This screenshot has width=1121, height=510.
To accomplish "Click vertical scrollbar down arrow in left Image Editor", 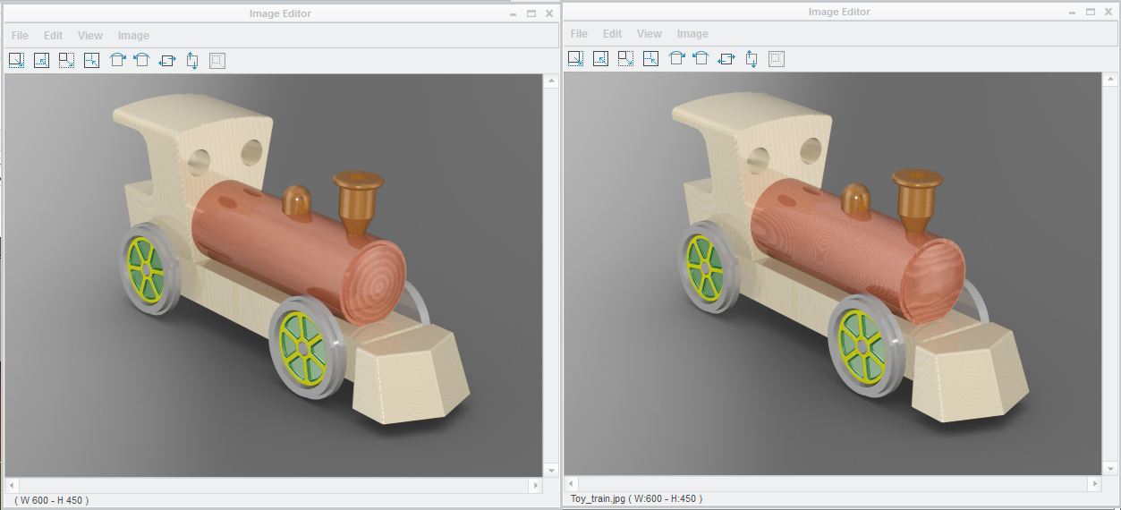I will pyautogui.click(x=549, y=471).
